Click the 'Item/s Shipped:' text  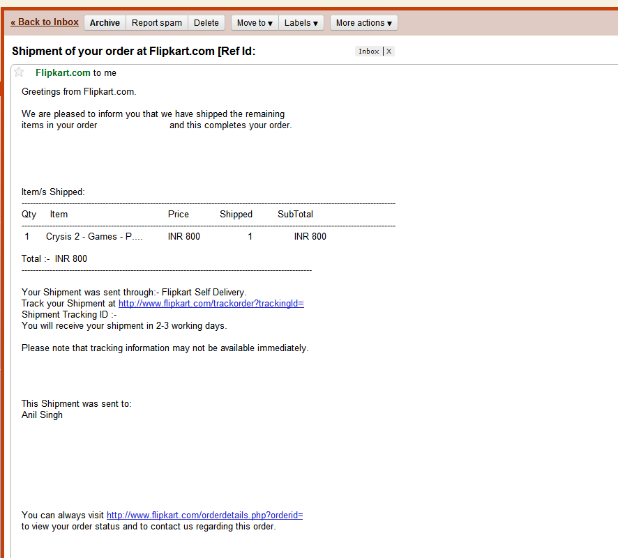click(53, 192)
